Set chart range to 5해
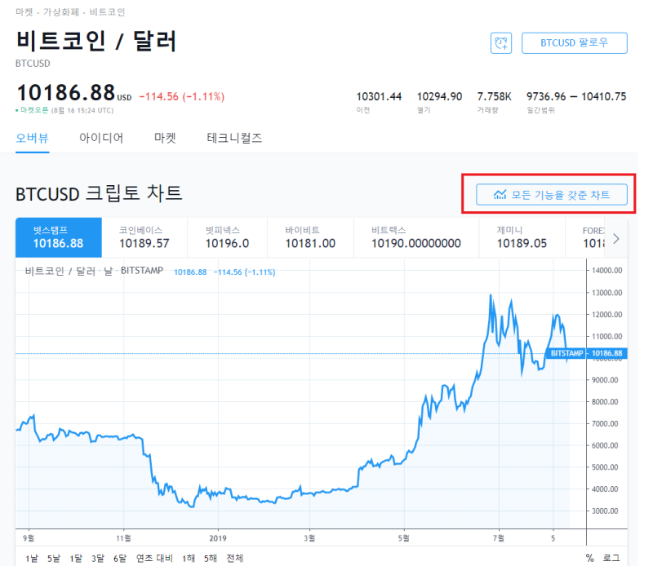 pos(211,558)
